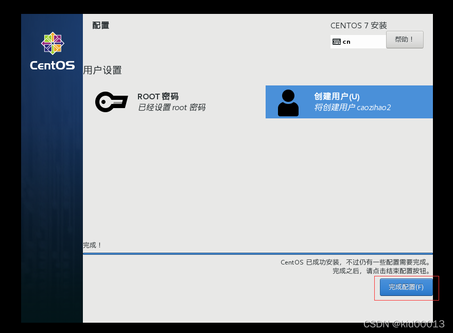Click the text 已经设置 root 密码
Screen dimensions: 453x333
click(x=171, y=108)
